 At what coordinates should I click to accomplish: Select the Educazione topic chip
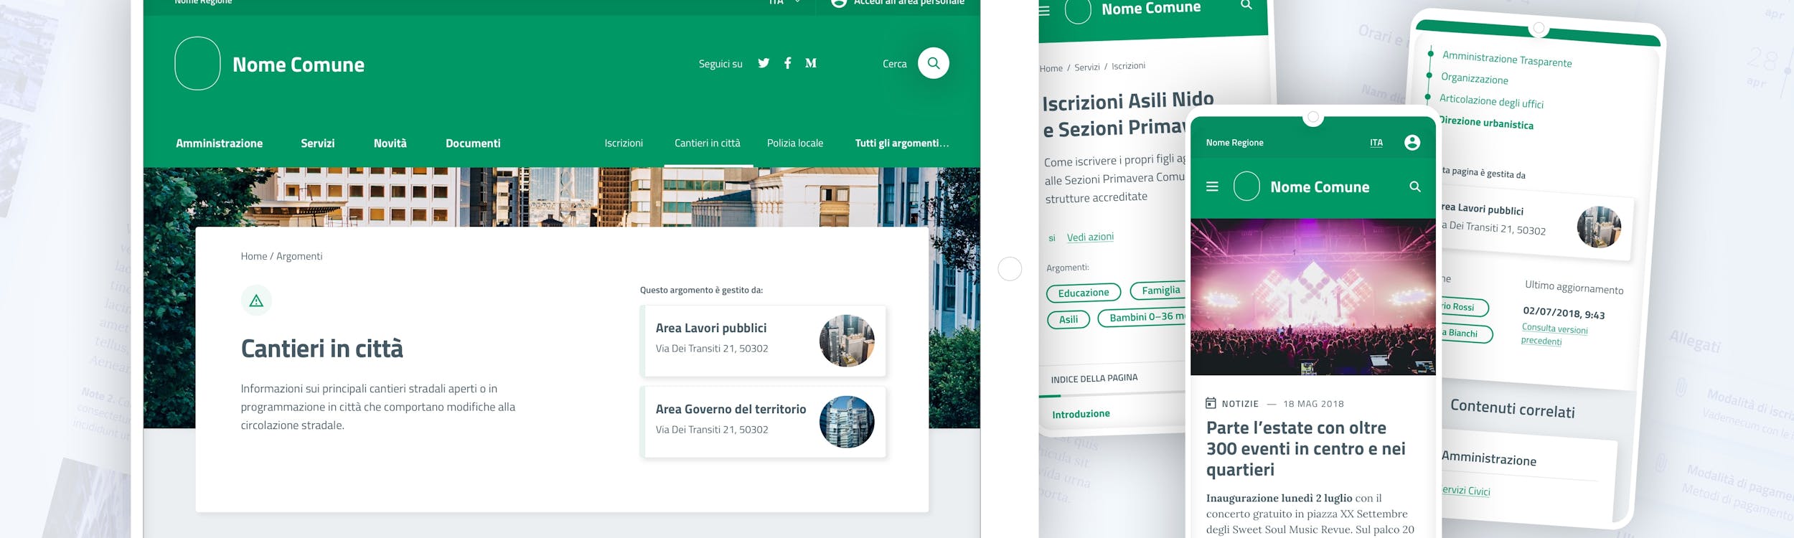pos(1083,293)
